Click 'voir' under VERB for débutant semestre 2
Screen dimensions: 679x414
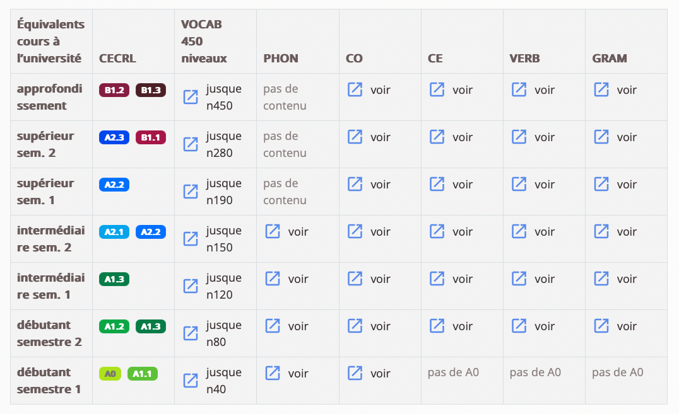[544, 326]
